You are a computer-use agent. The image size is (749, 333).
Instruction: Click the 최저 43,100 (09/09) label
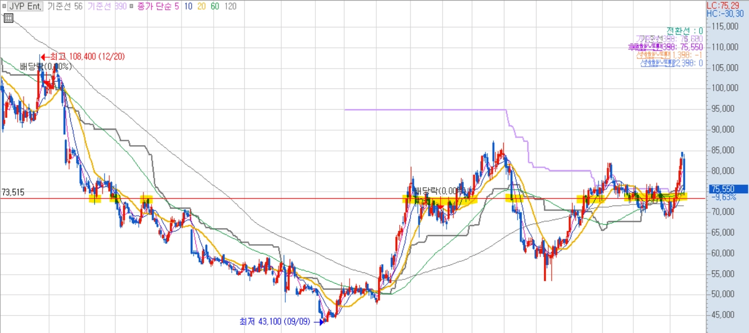[x=274, y=322]
